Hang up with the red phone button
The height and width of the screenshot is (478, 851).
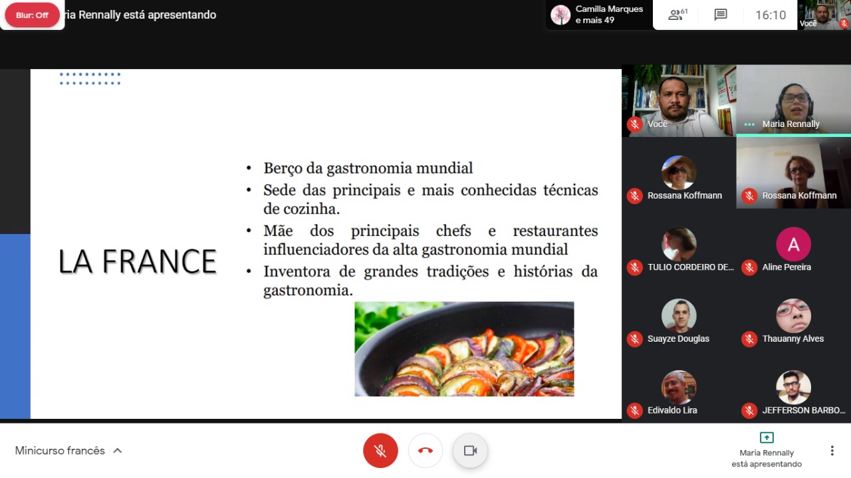pos(425,451)
